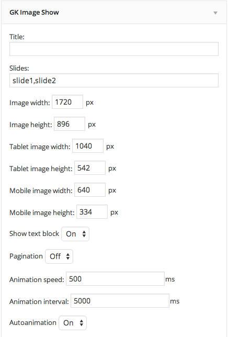Click the Animation speed field

115,279
